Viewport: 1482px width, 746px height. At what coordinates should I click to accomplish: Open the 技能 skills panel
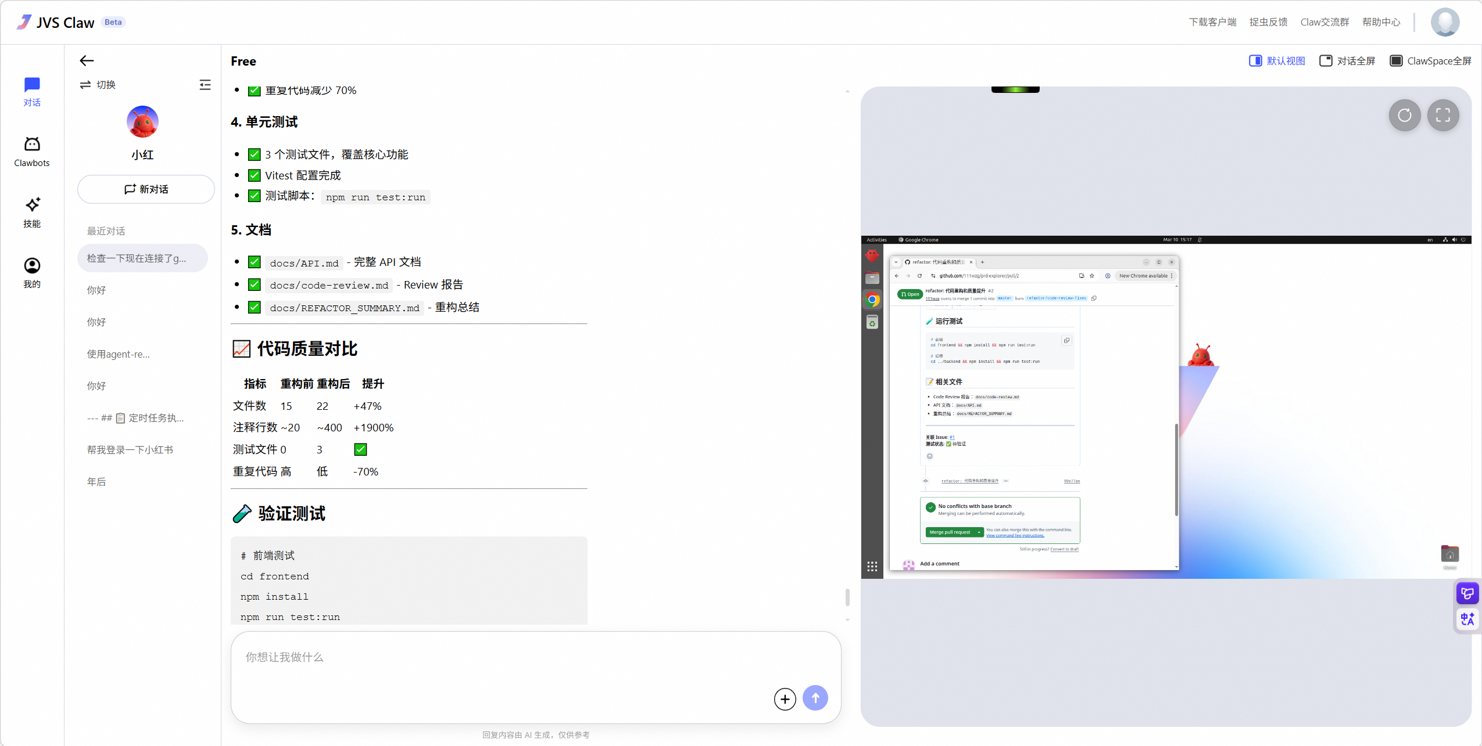coord(32,212)
